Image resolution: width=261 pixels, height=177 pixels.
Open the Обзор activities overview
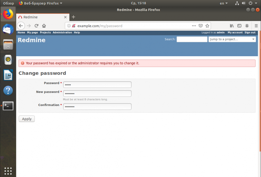[9, 3]
